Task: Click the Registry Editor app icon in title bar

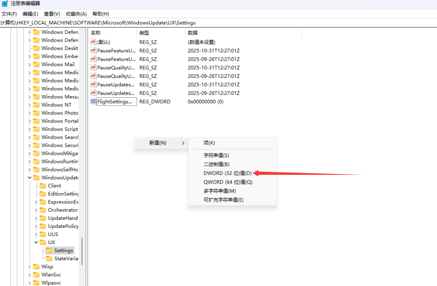Action: point(4,3)
